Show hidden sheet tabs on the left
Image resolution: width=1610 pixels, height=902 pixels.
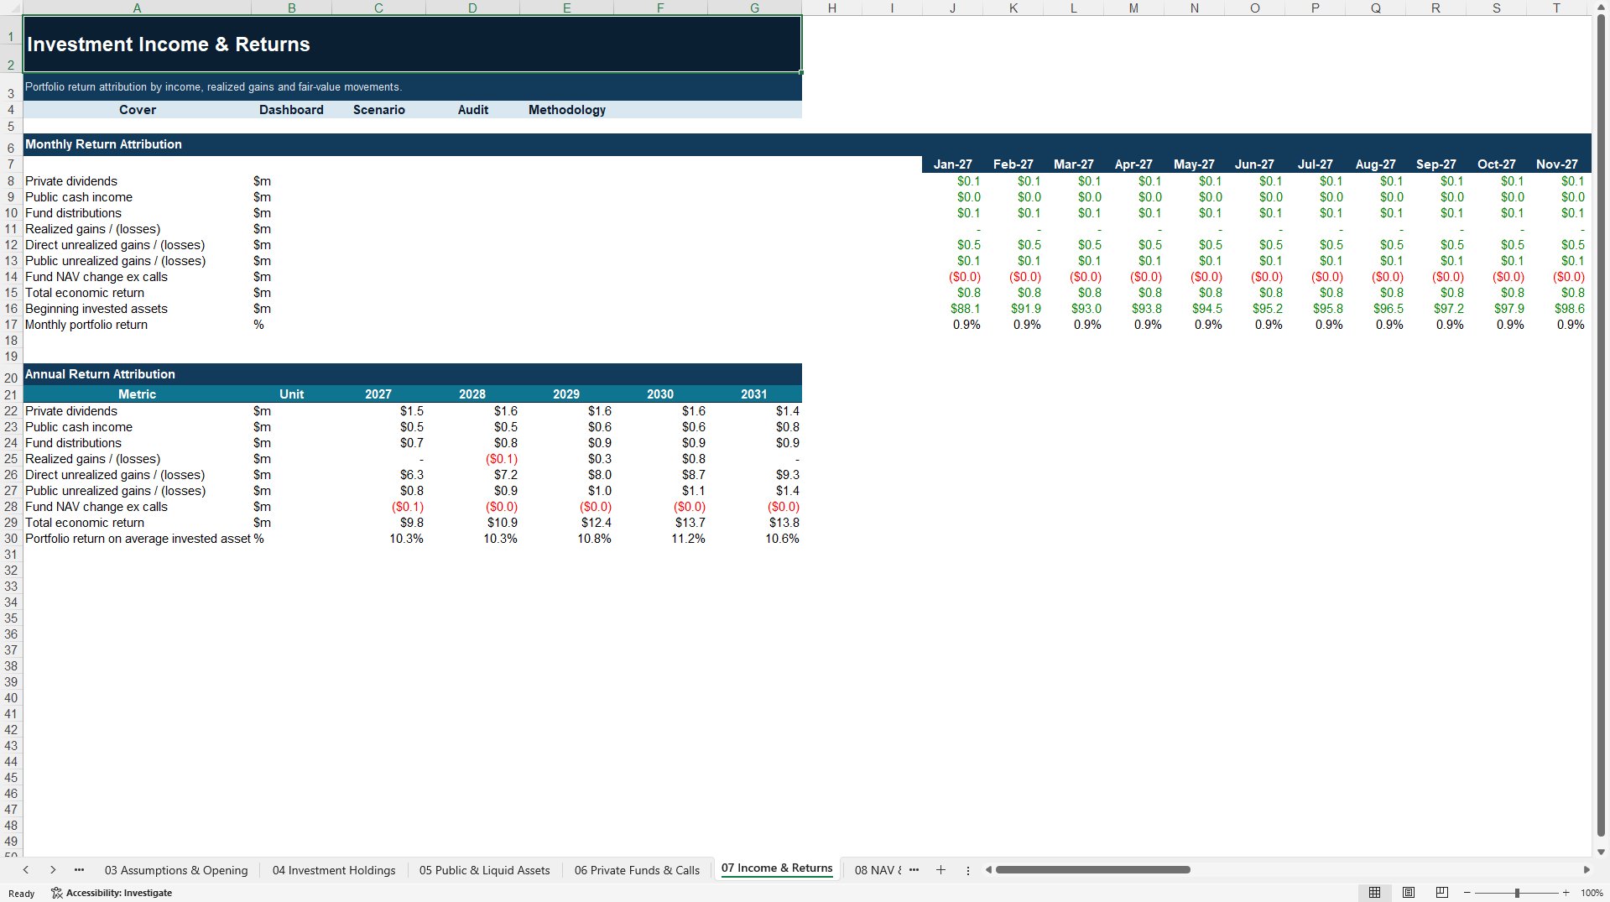(x=79, y=870)
